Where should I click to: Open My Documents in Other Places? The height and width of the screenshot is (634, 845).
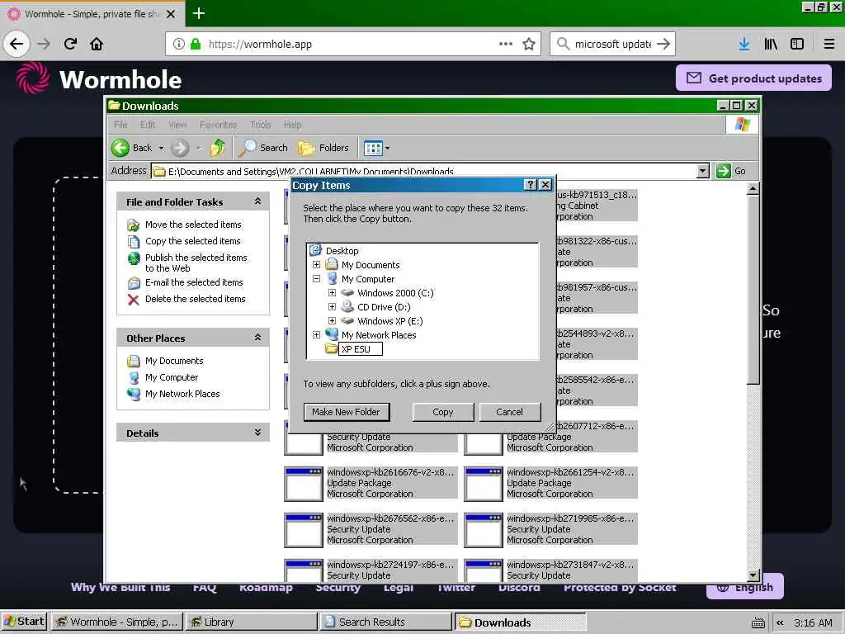[173, 361]
